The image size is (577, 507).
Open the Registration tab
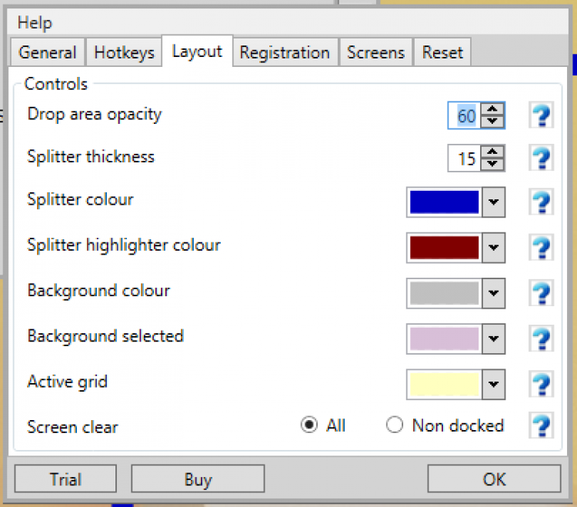point(285,52)
